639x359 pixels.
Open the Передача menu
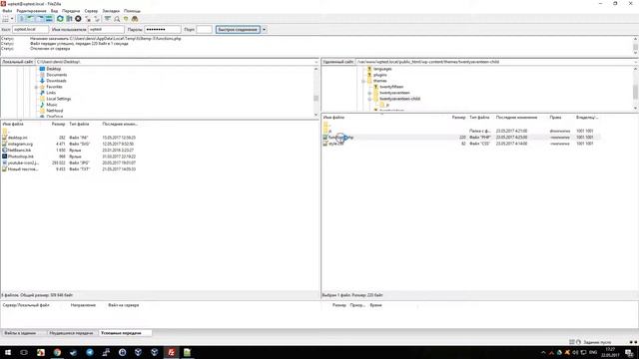tap(71, 11)
